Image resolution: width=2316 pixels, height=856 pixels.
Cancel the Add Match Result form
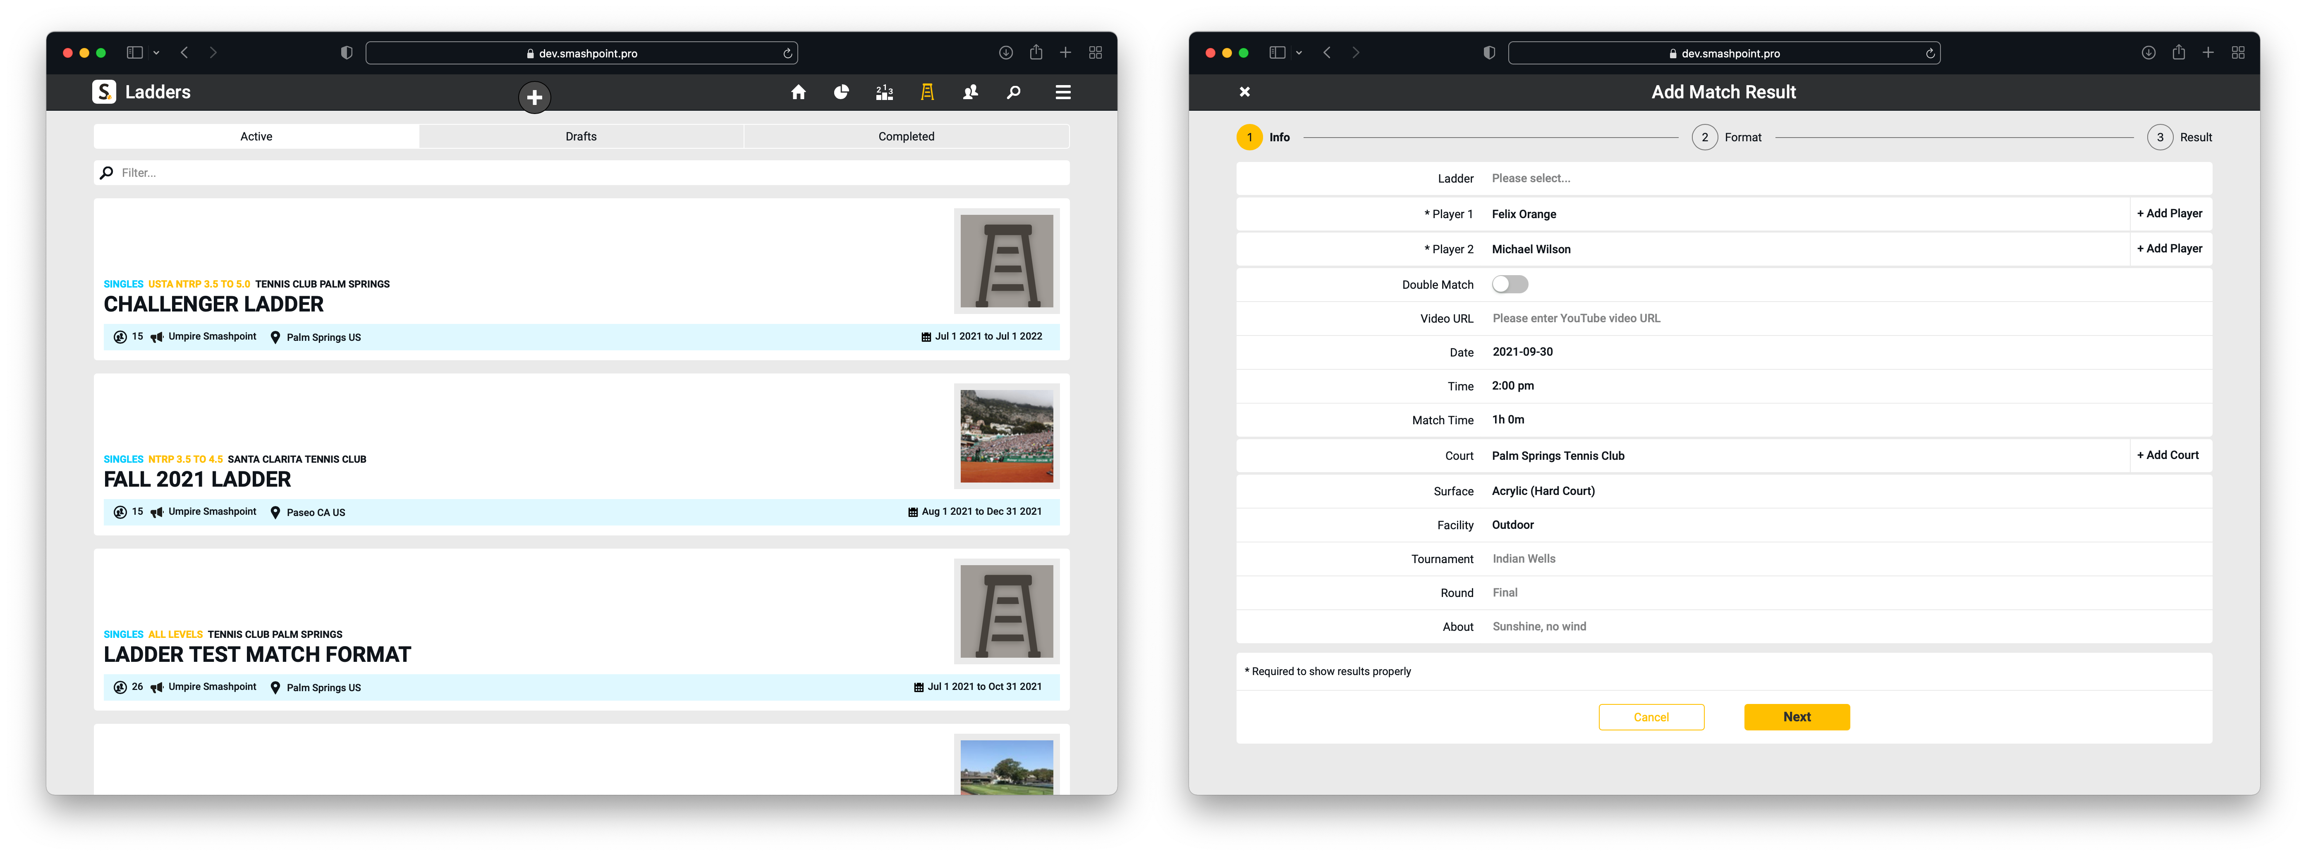[1651, 718]
